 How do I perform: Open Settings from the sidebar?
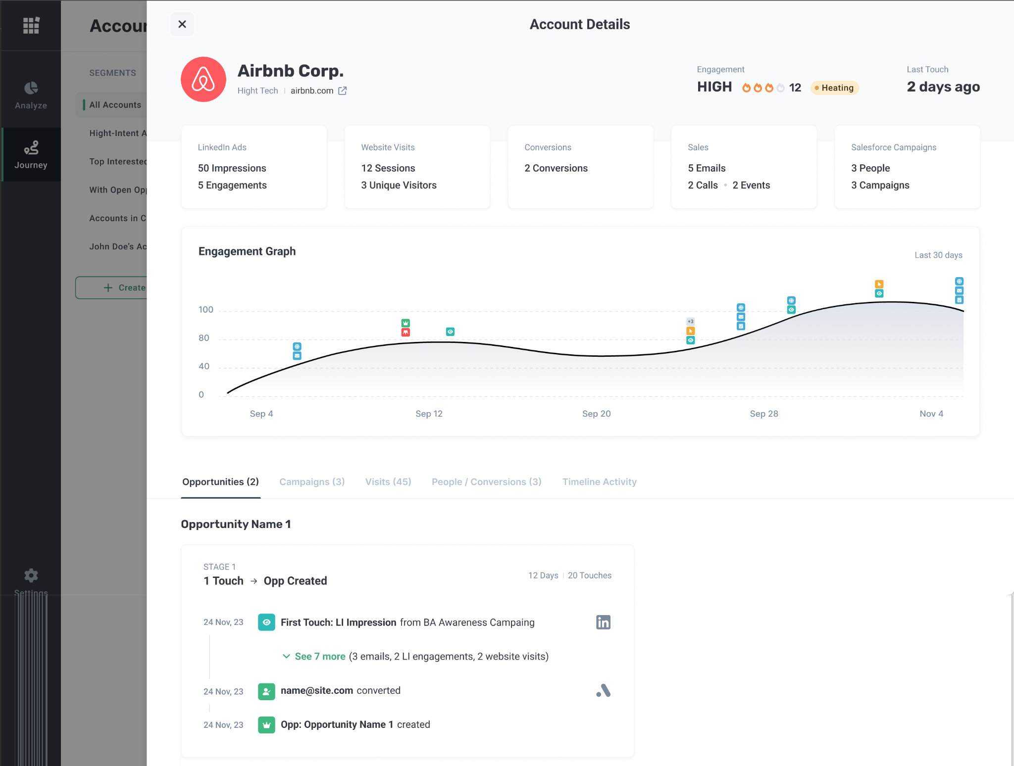point(31,580)
